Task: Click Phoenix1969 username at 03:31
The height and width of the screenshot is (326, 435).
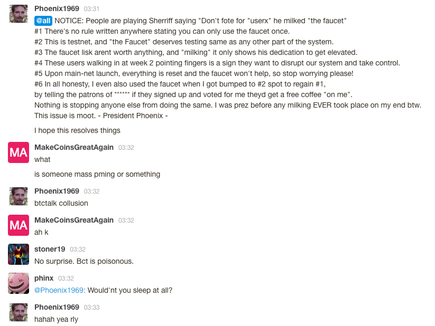Action: 57,8
